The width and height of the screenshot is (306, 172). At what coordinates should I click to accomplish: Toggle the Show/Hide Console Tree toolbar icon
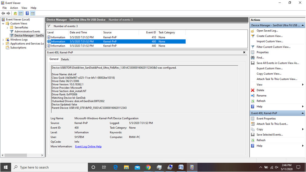pyautogui.click(x=21, y=13)
